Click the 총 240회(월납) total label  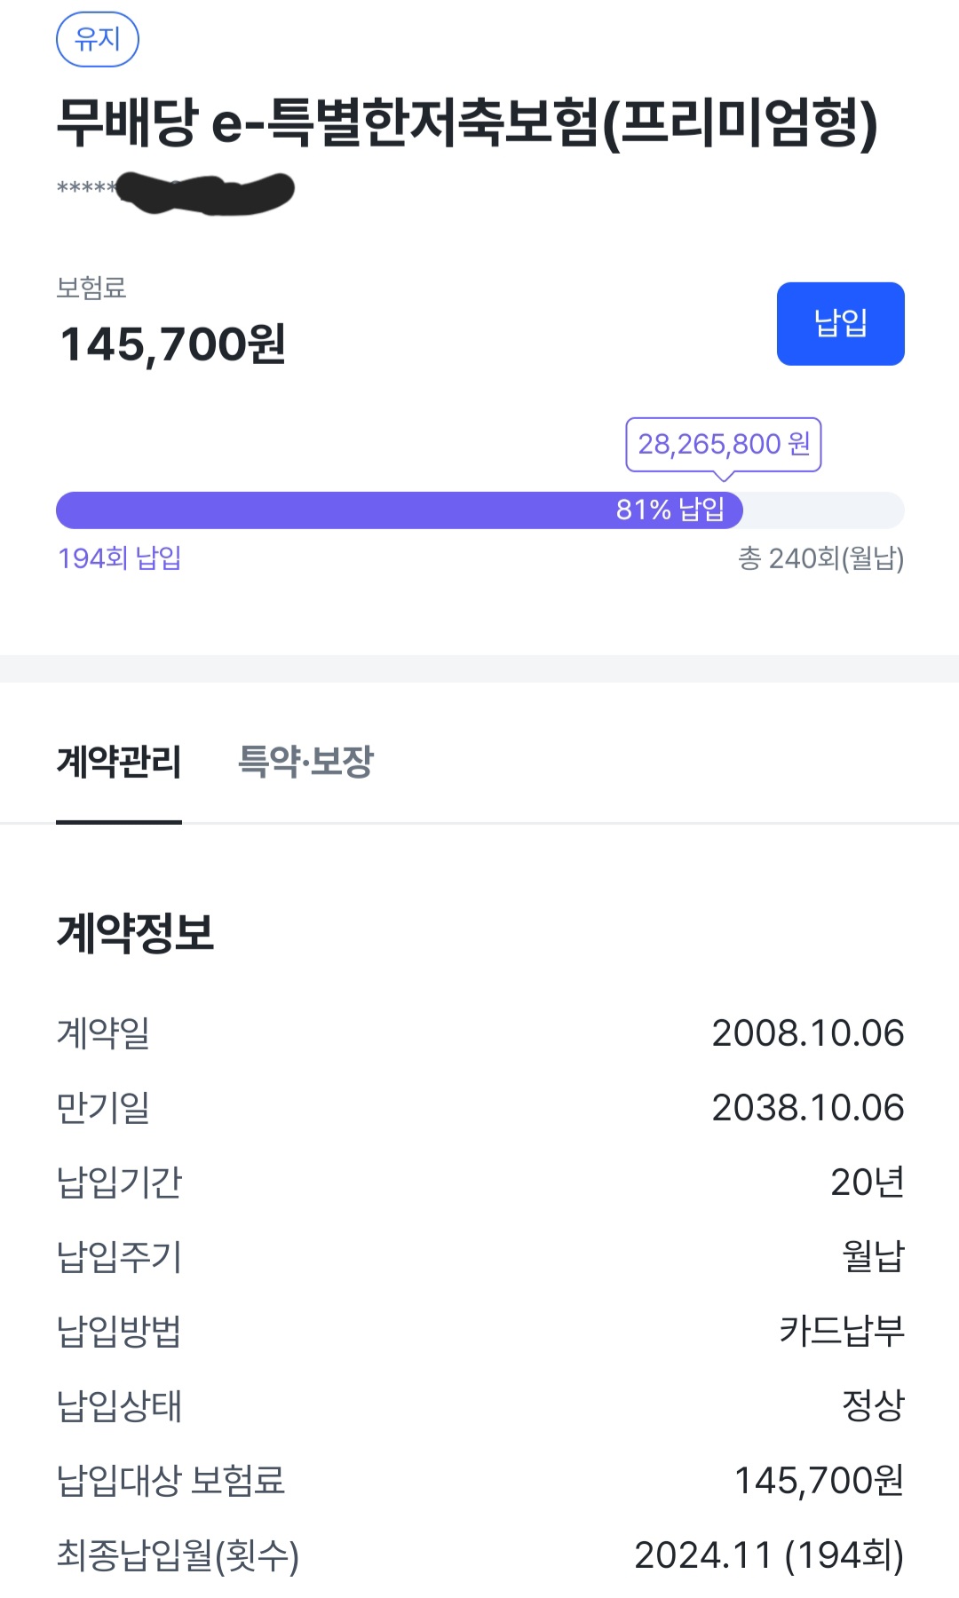click(x=820, y=558)
